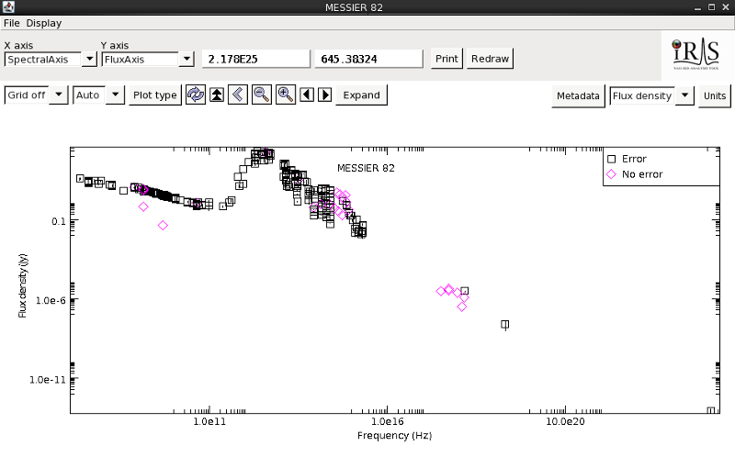The width and height of the screenshot is (735, 457).
Task: Click the 1.0e-11 y-axis tick label
Action: [x=48, y=380]
